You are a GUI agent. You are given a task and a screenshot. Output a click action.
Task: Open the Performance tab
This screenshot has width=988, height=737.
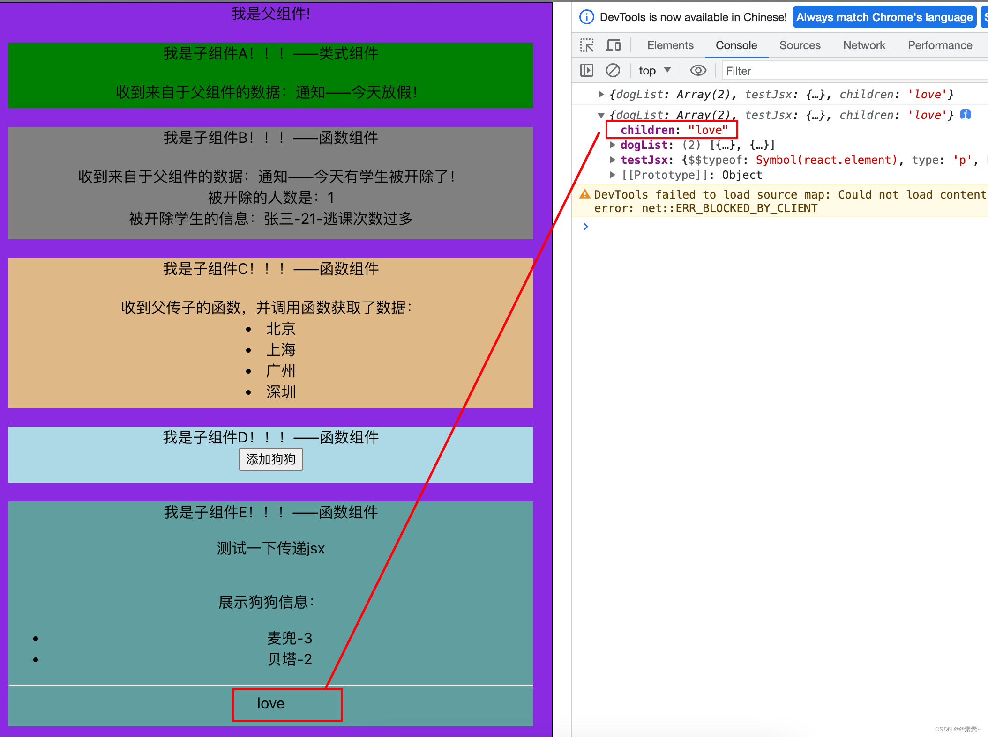940,45
